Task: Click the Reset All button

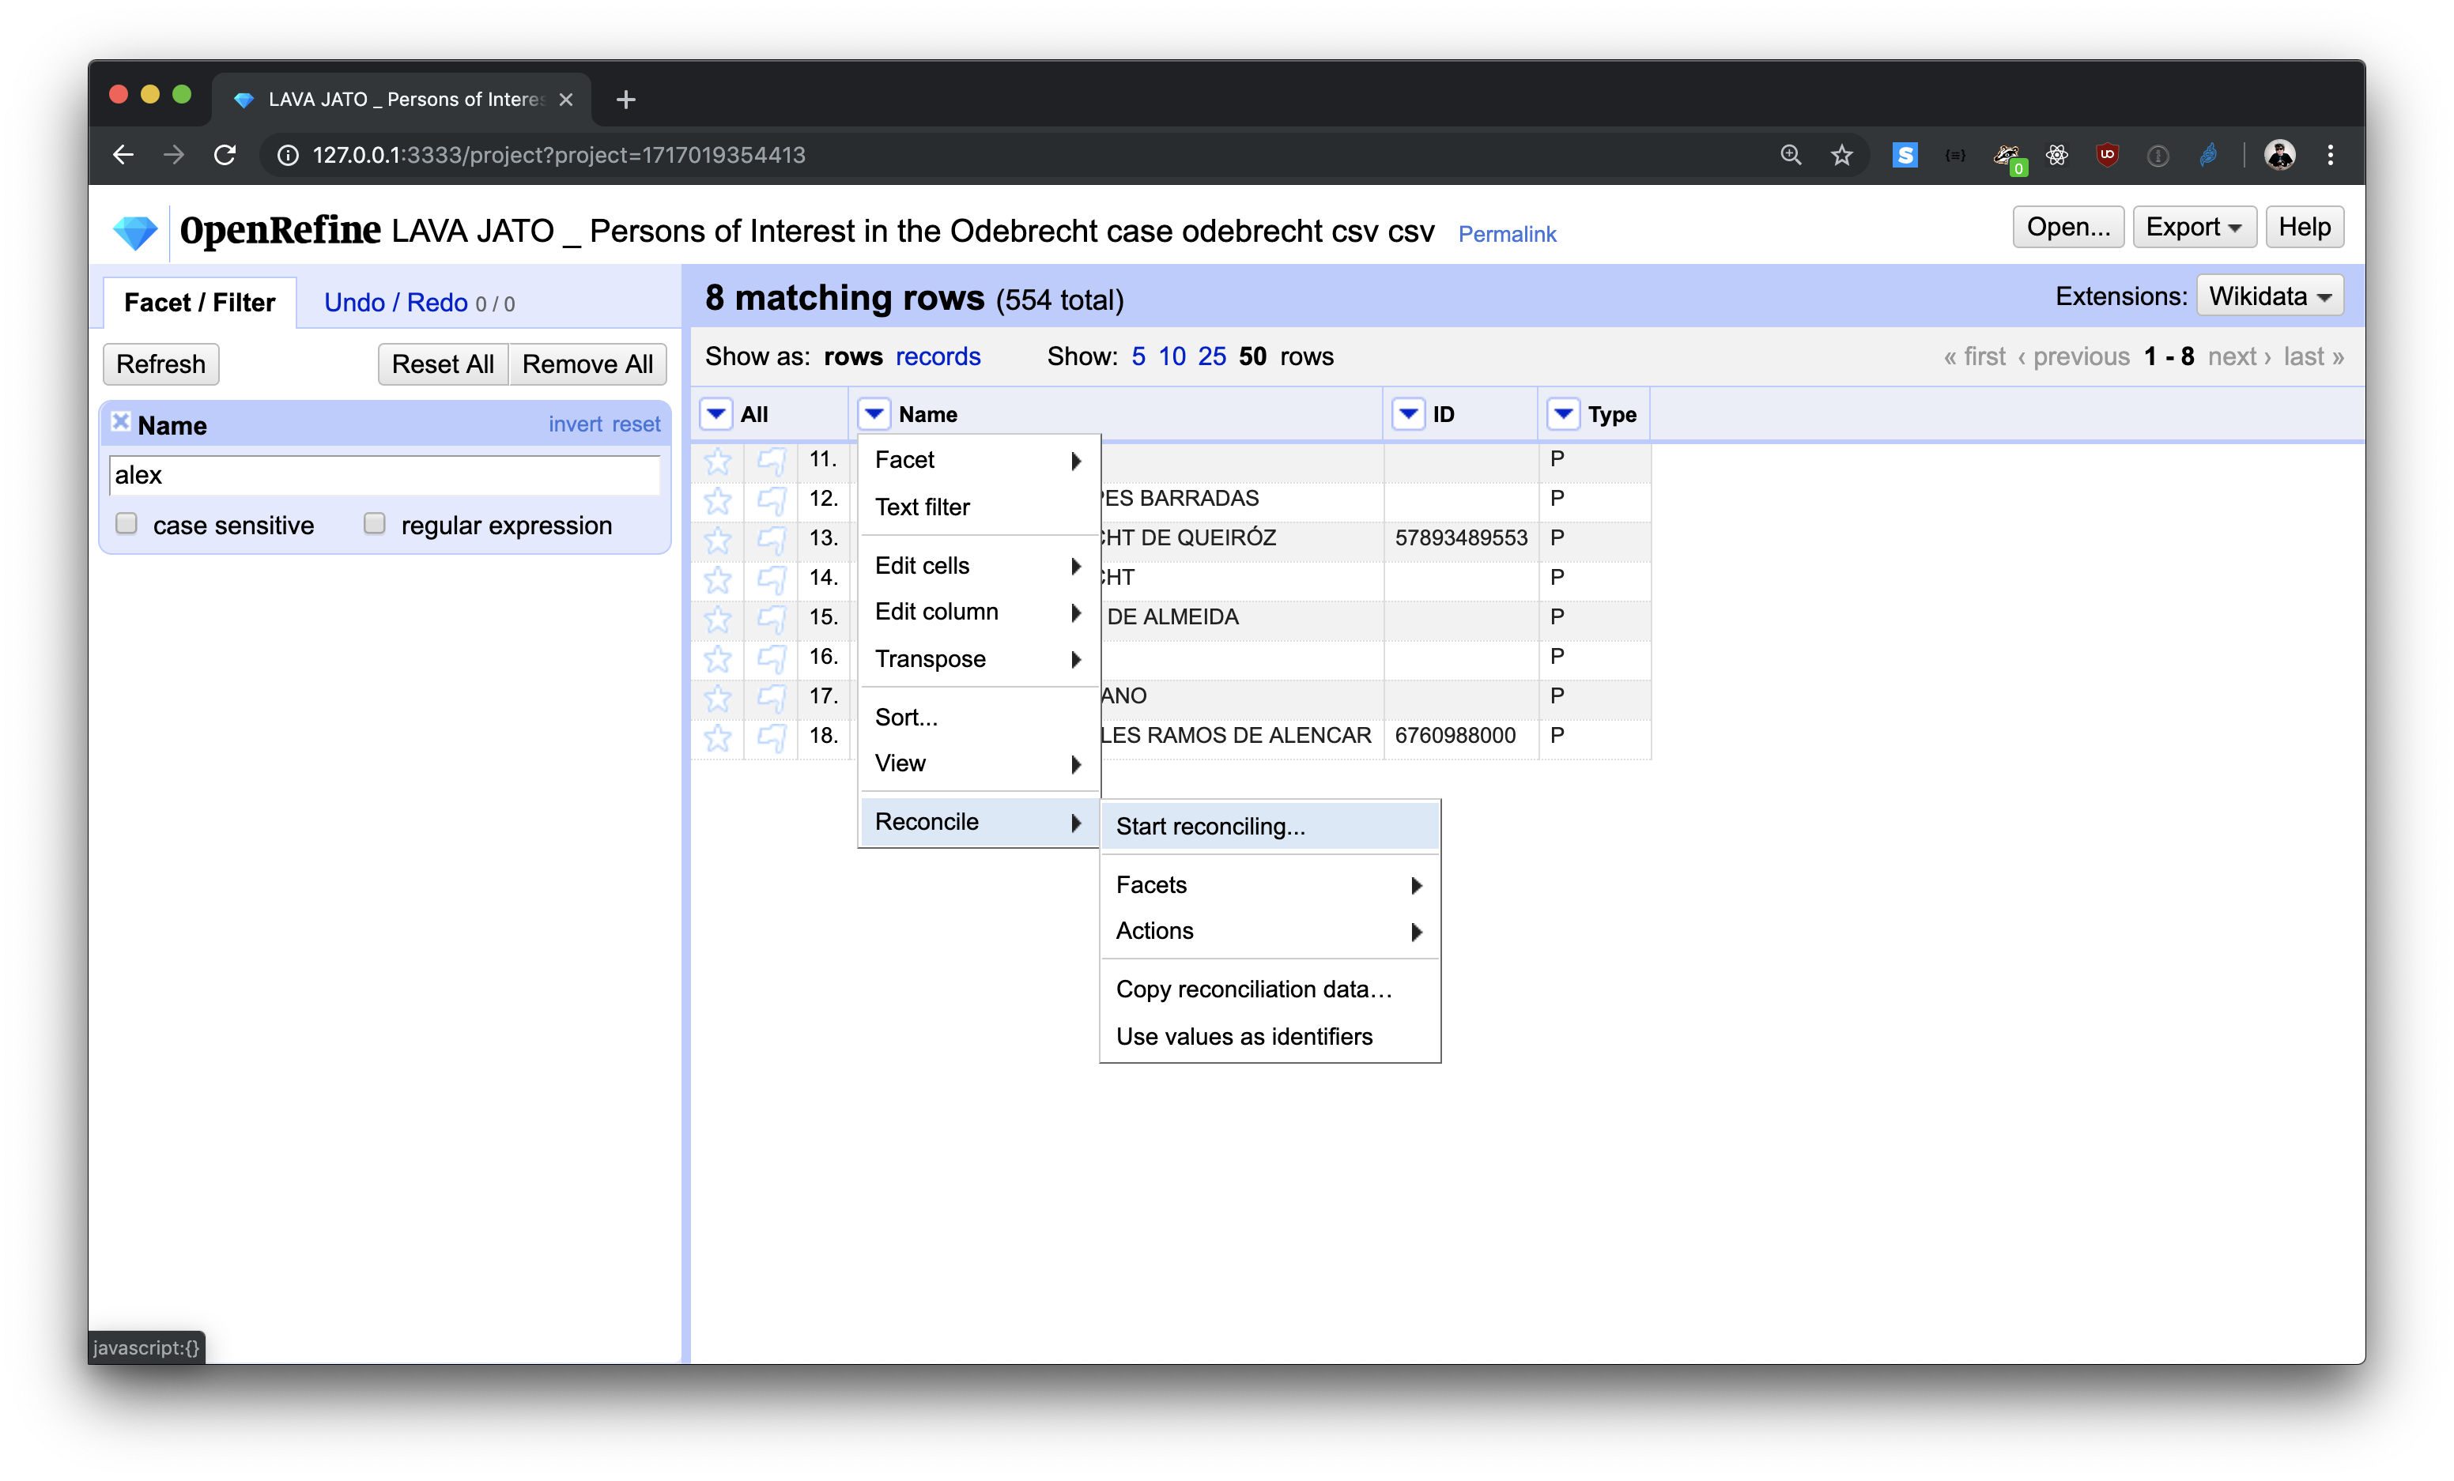Action: 442,364
